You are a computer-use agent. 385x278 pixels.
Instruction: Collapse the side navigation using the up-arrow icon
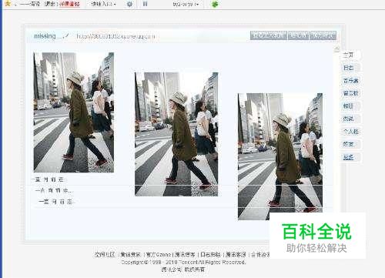pos(337,49)
